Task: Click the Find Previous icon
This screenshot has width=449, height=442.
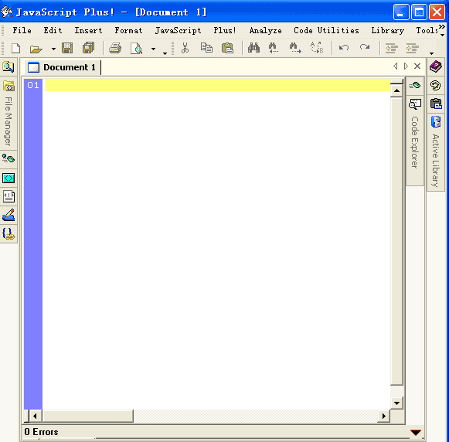Action: pos(274,48)
